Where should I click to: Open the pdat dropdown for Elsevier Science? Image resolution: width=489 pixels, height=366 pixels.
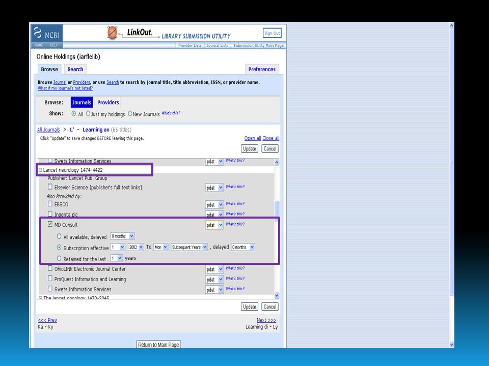214,188
